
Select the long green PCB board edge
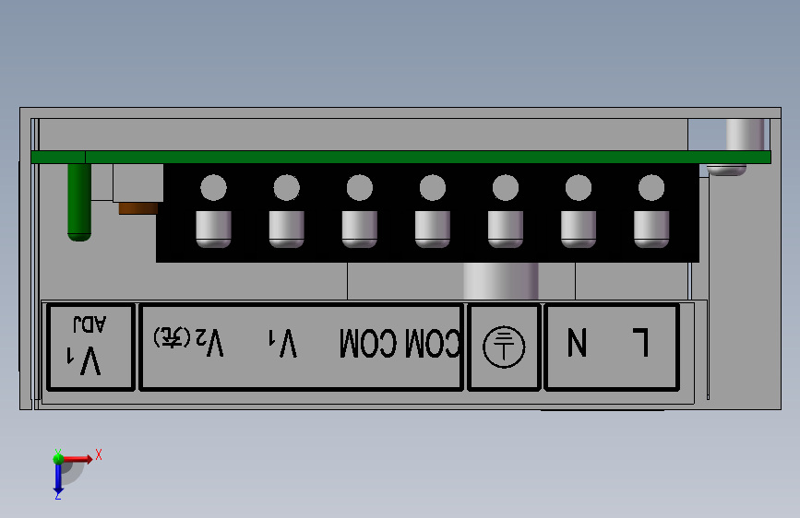pos(400,157)
